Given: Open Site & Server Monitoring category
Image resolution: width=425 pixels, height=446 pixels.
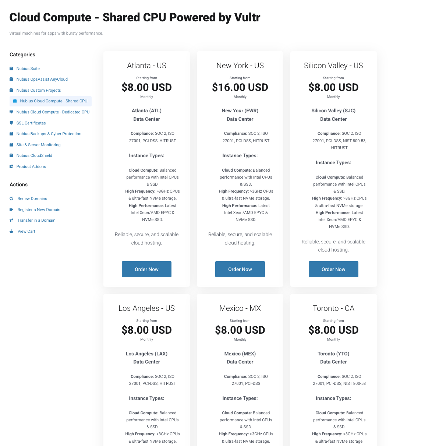Looking at the screenshot, I should tap(39, 145).
